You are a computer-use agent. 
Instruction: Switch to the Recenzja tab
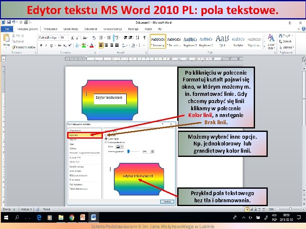pyautogui.click(x=133, y=29)
